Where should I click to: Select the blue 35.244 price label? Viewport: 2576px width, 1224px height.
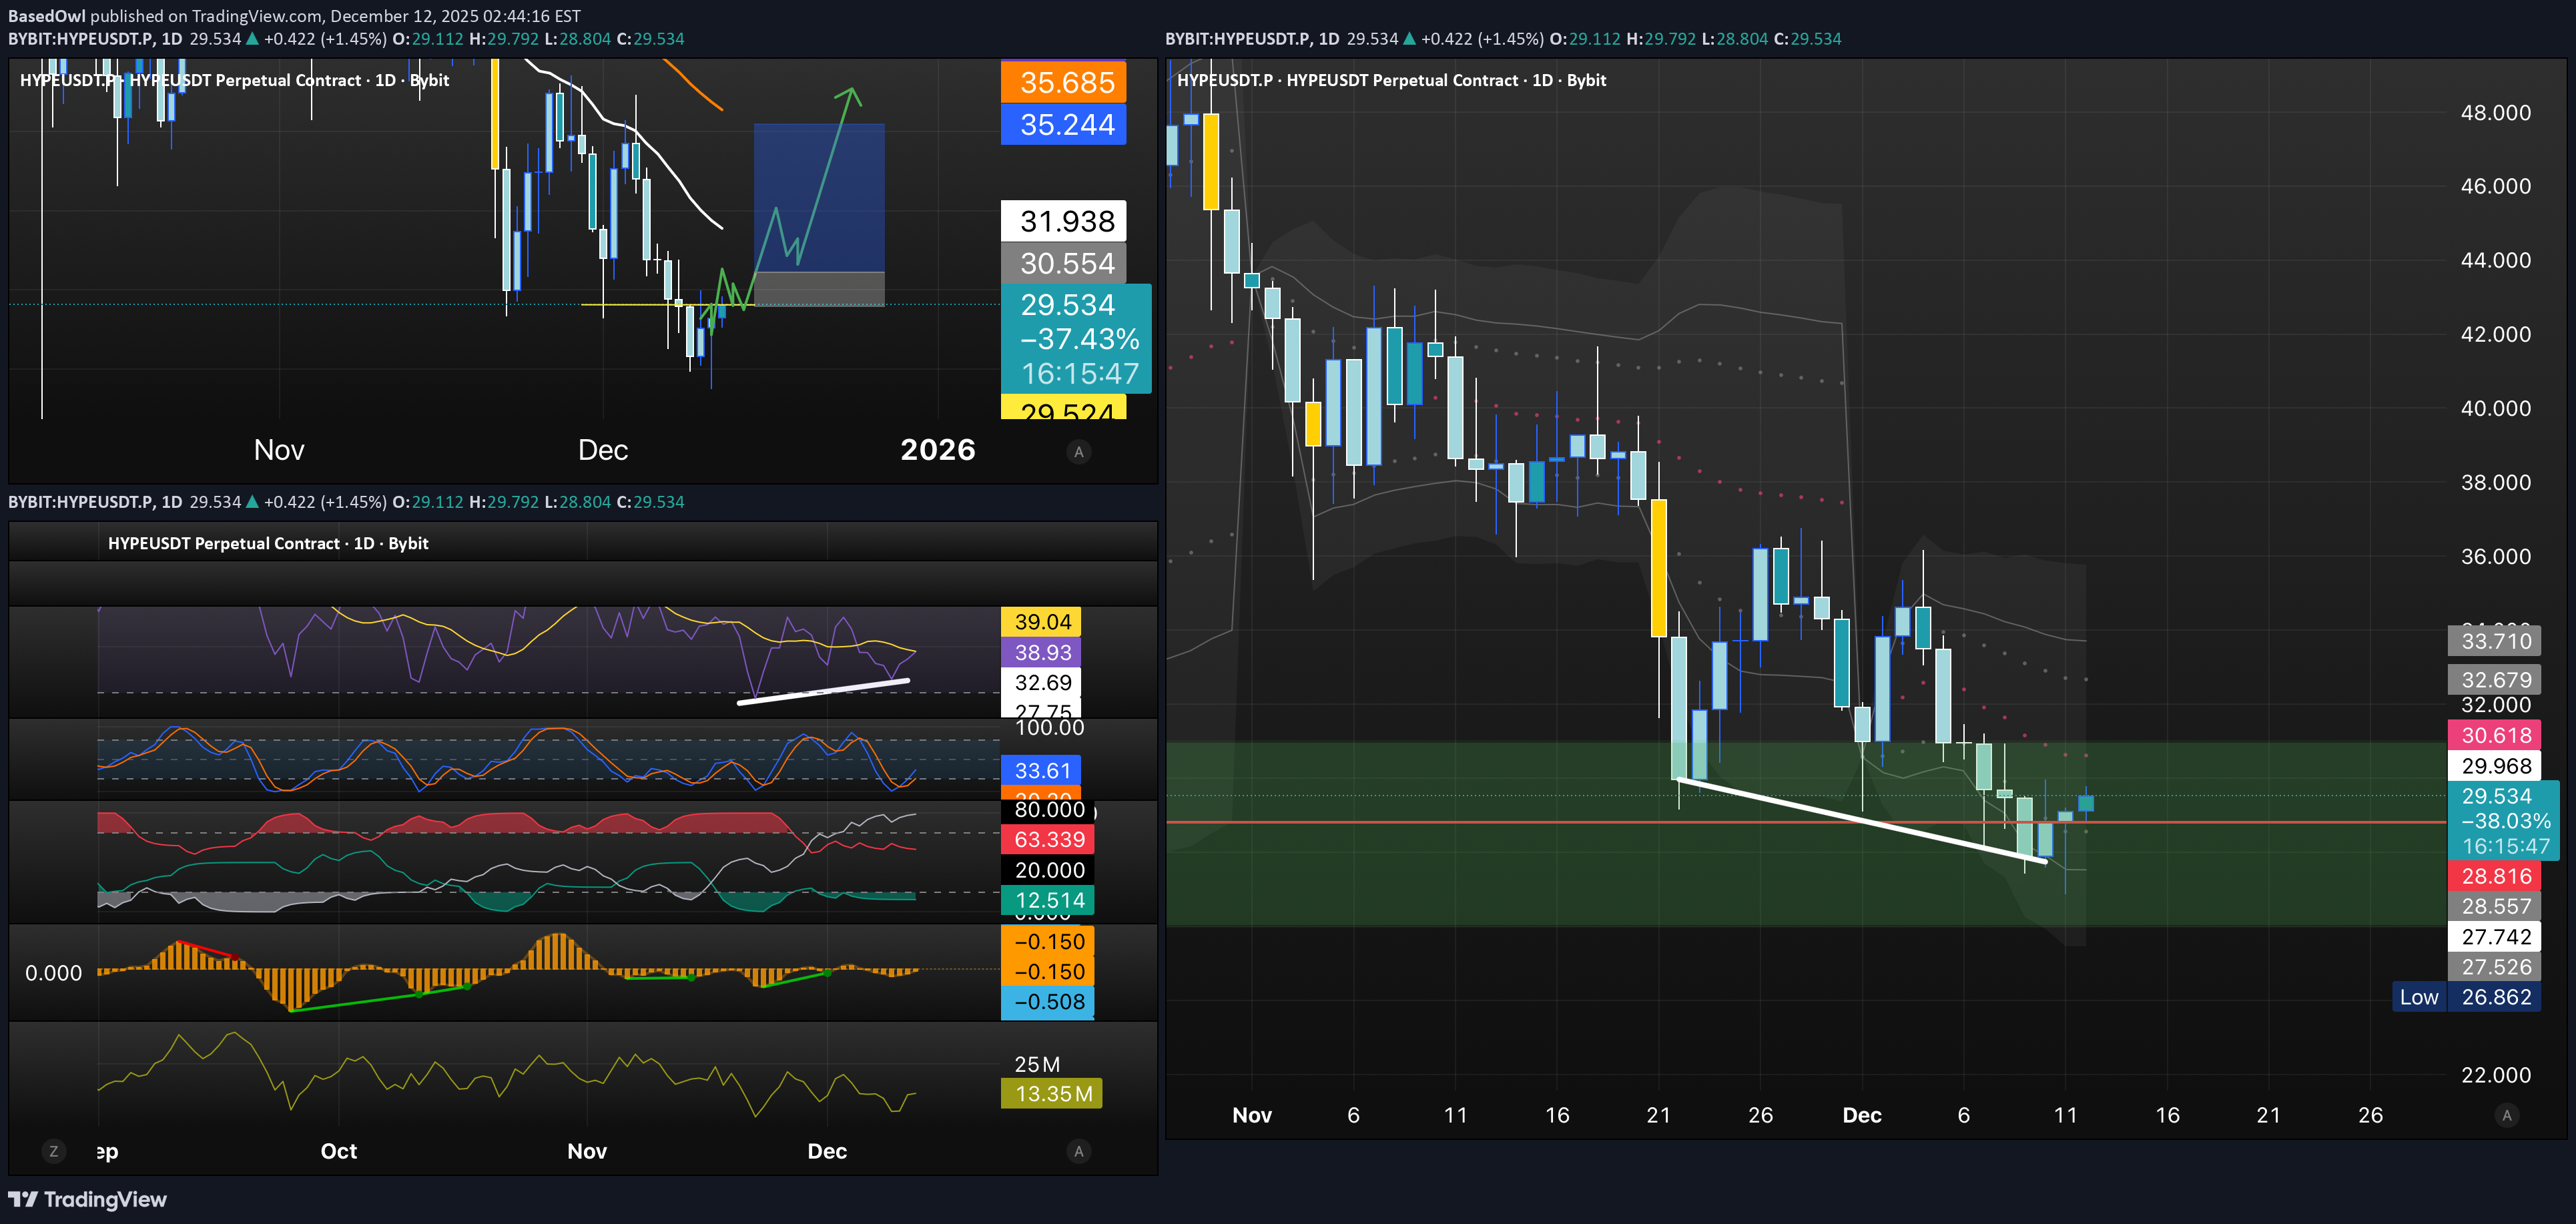click(x=1063, y=125)
